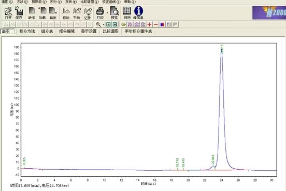Viewport: 286px width, 191px height.
Task: Click the 缺省 (Default) method icon
Action: point(32,13)
